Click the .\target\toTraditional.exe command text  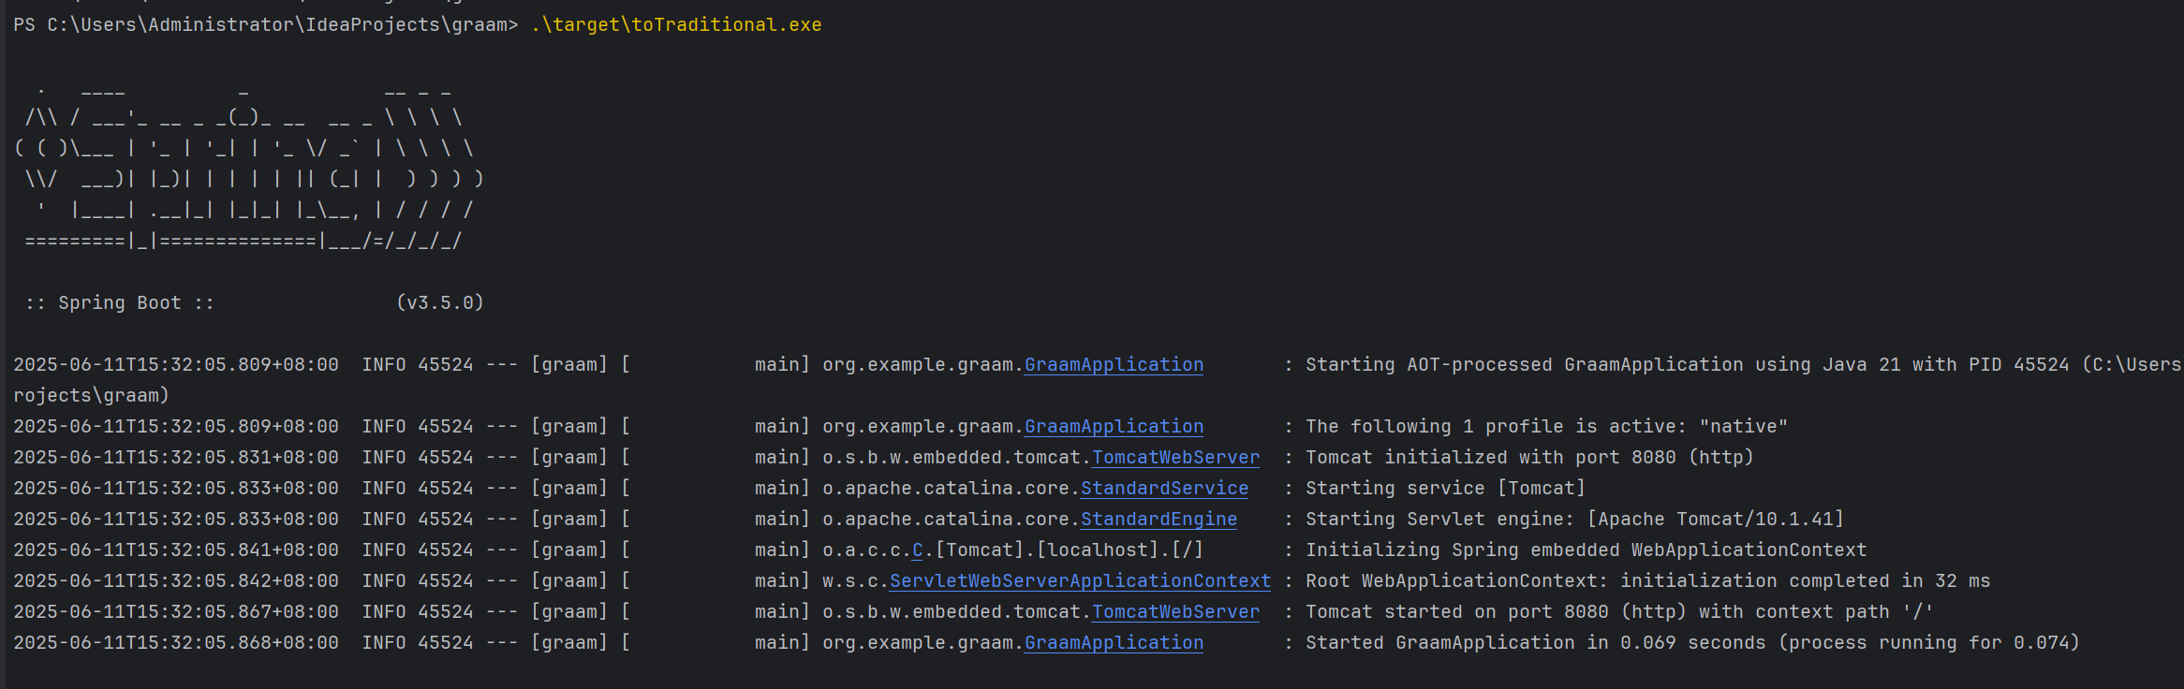[676, 25]
